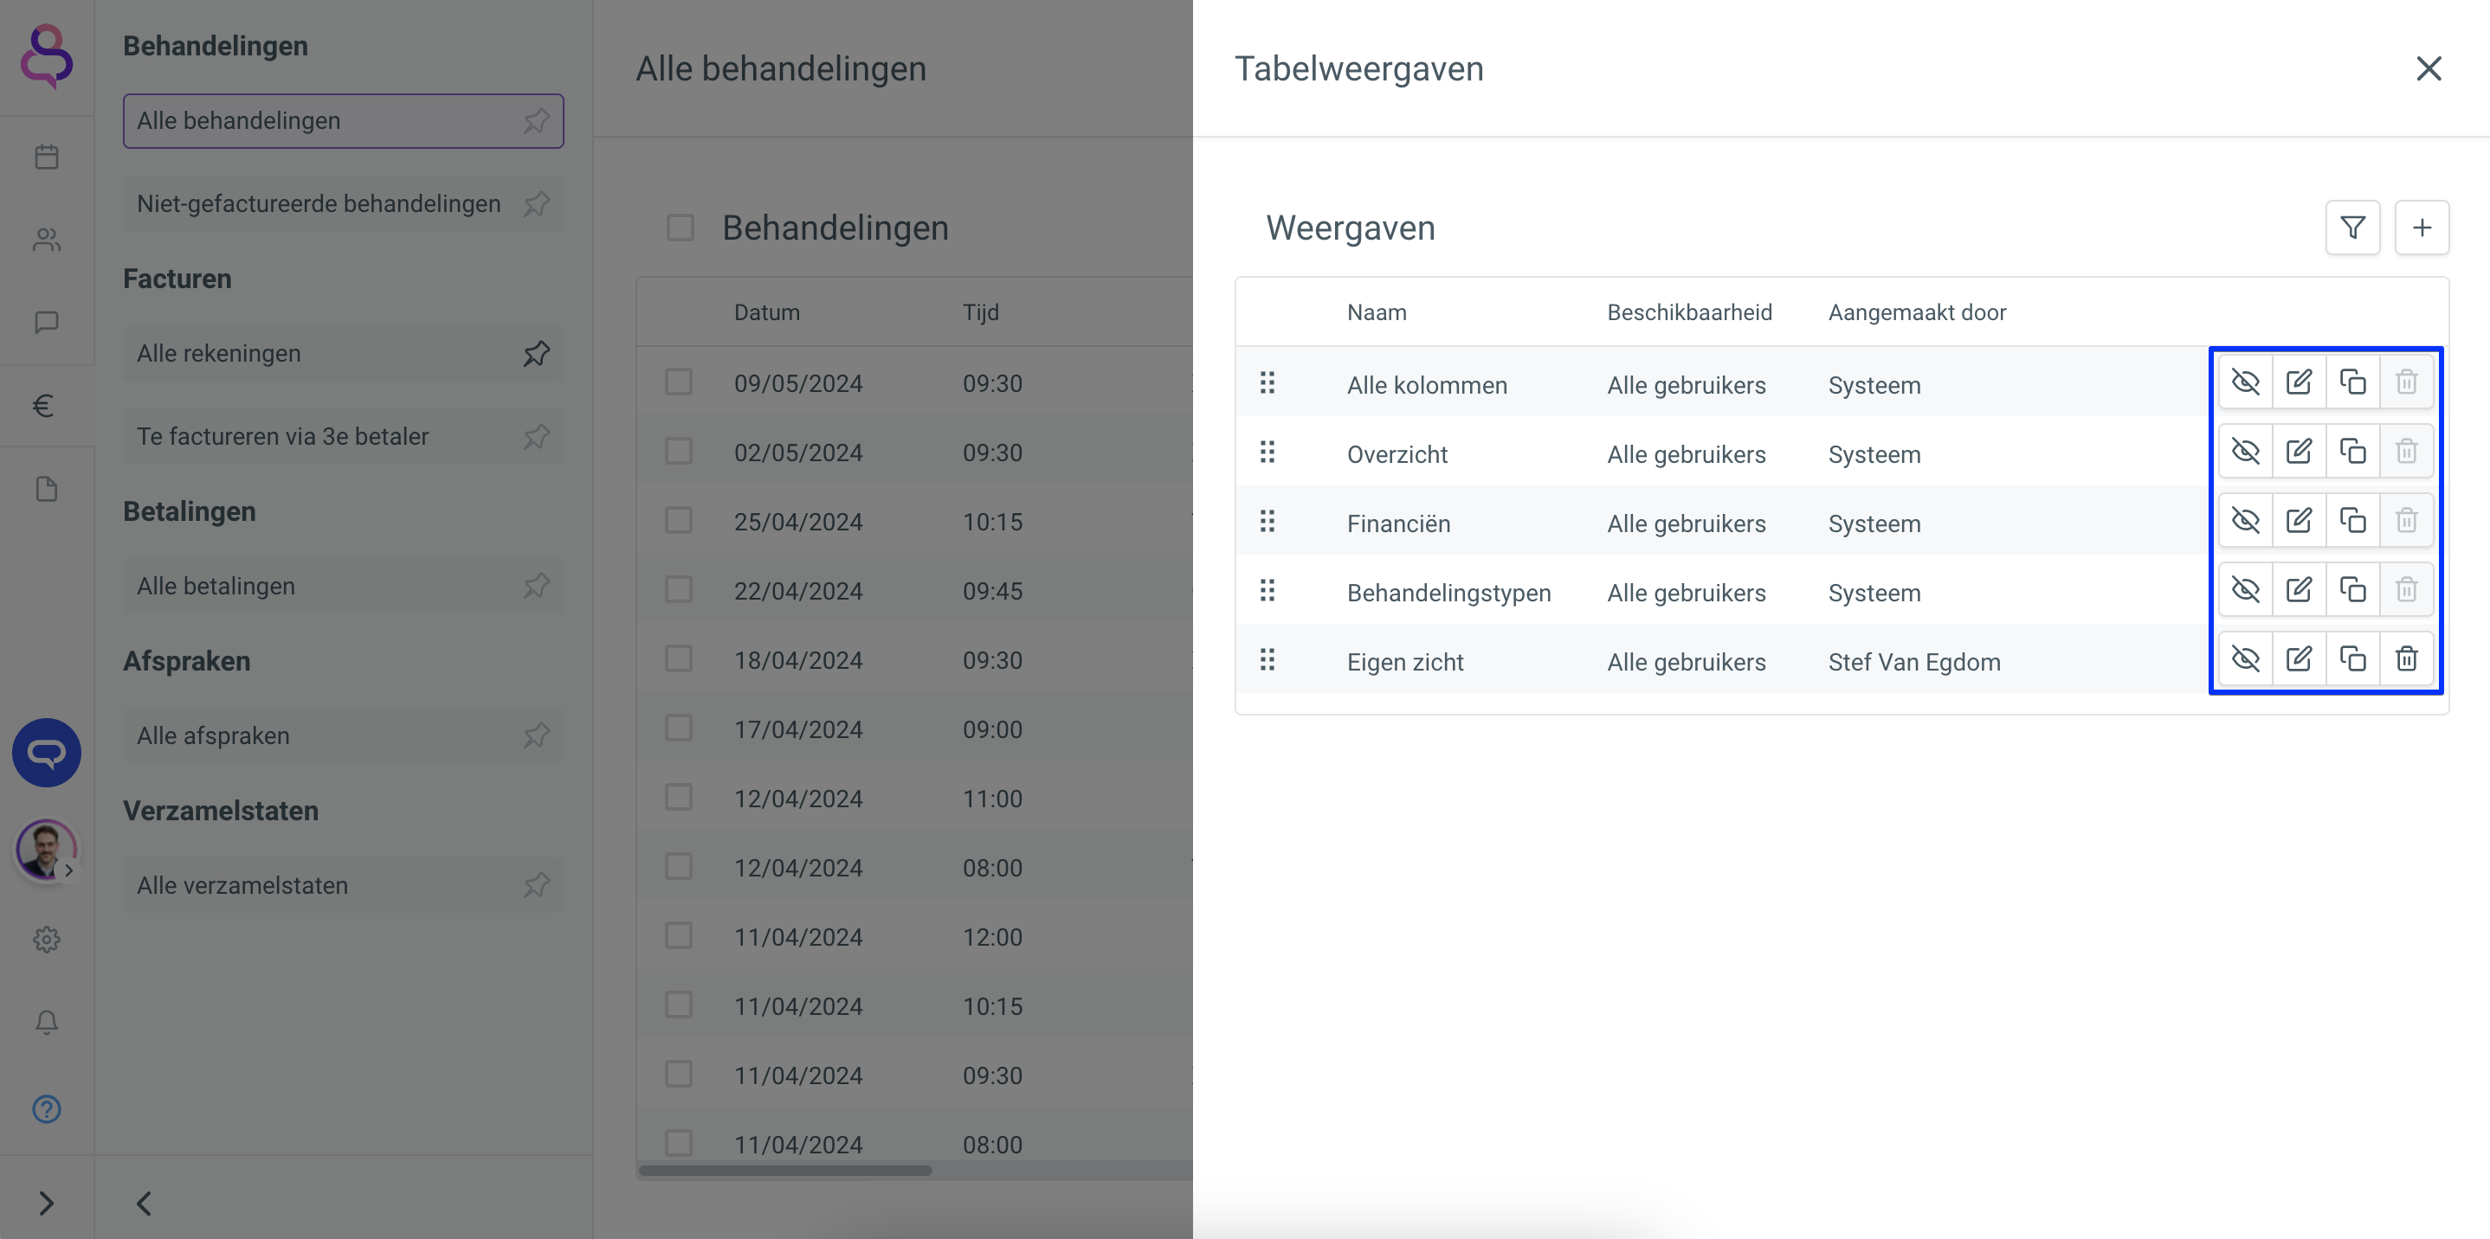Collapse the submenu panel

144,1204
